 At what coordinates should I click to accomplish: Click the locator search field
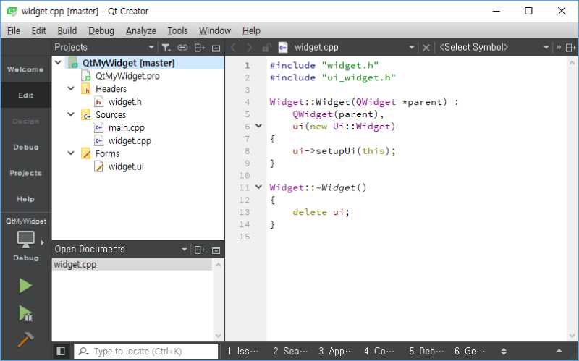[x=146, y=351]
